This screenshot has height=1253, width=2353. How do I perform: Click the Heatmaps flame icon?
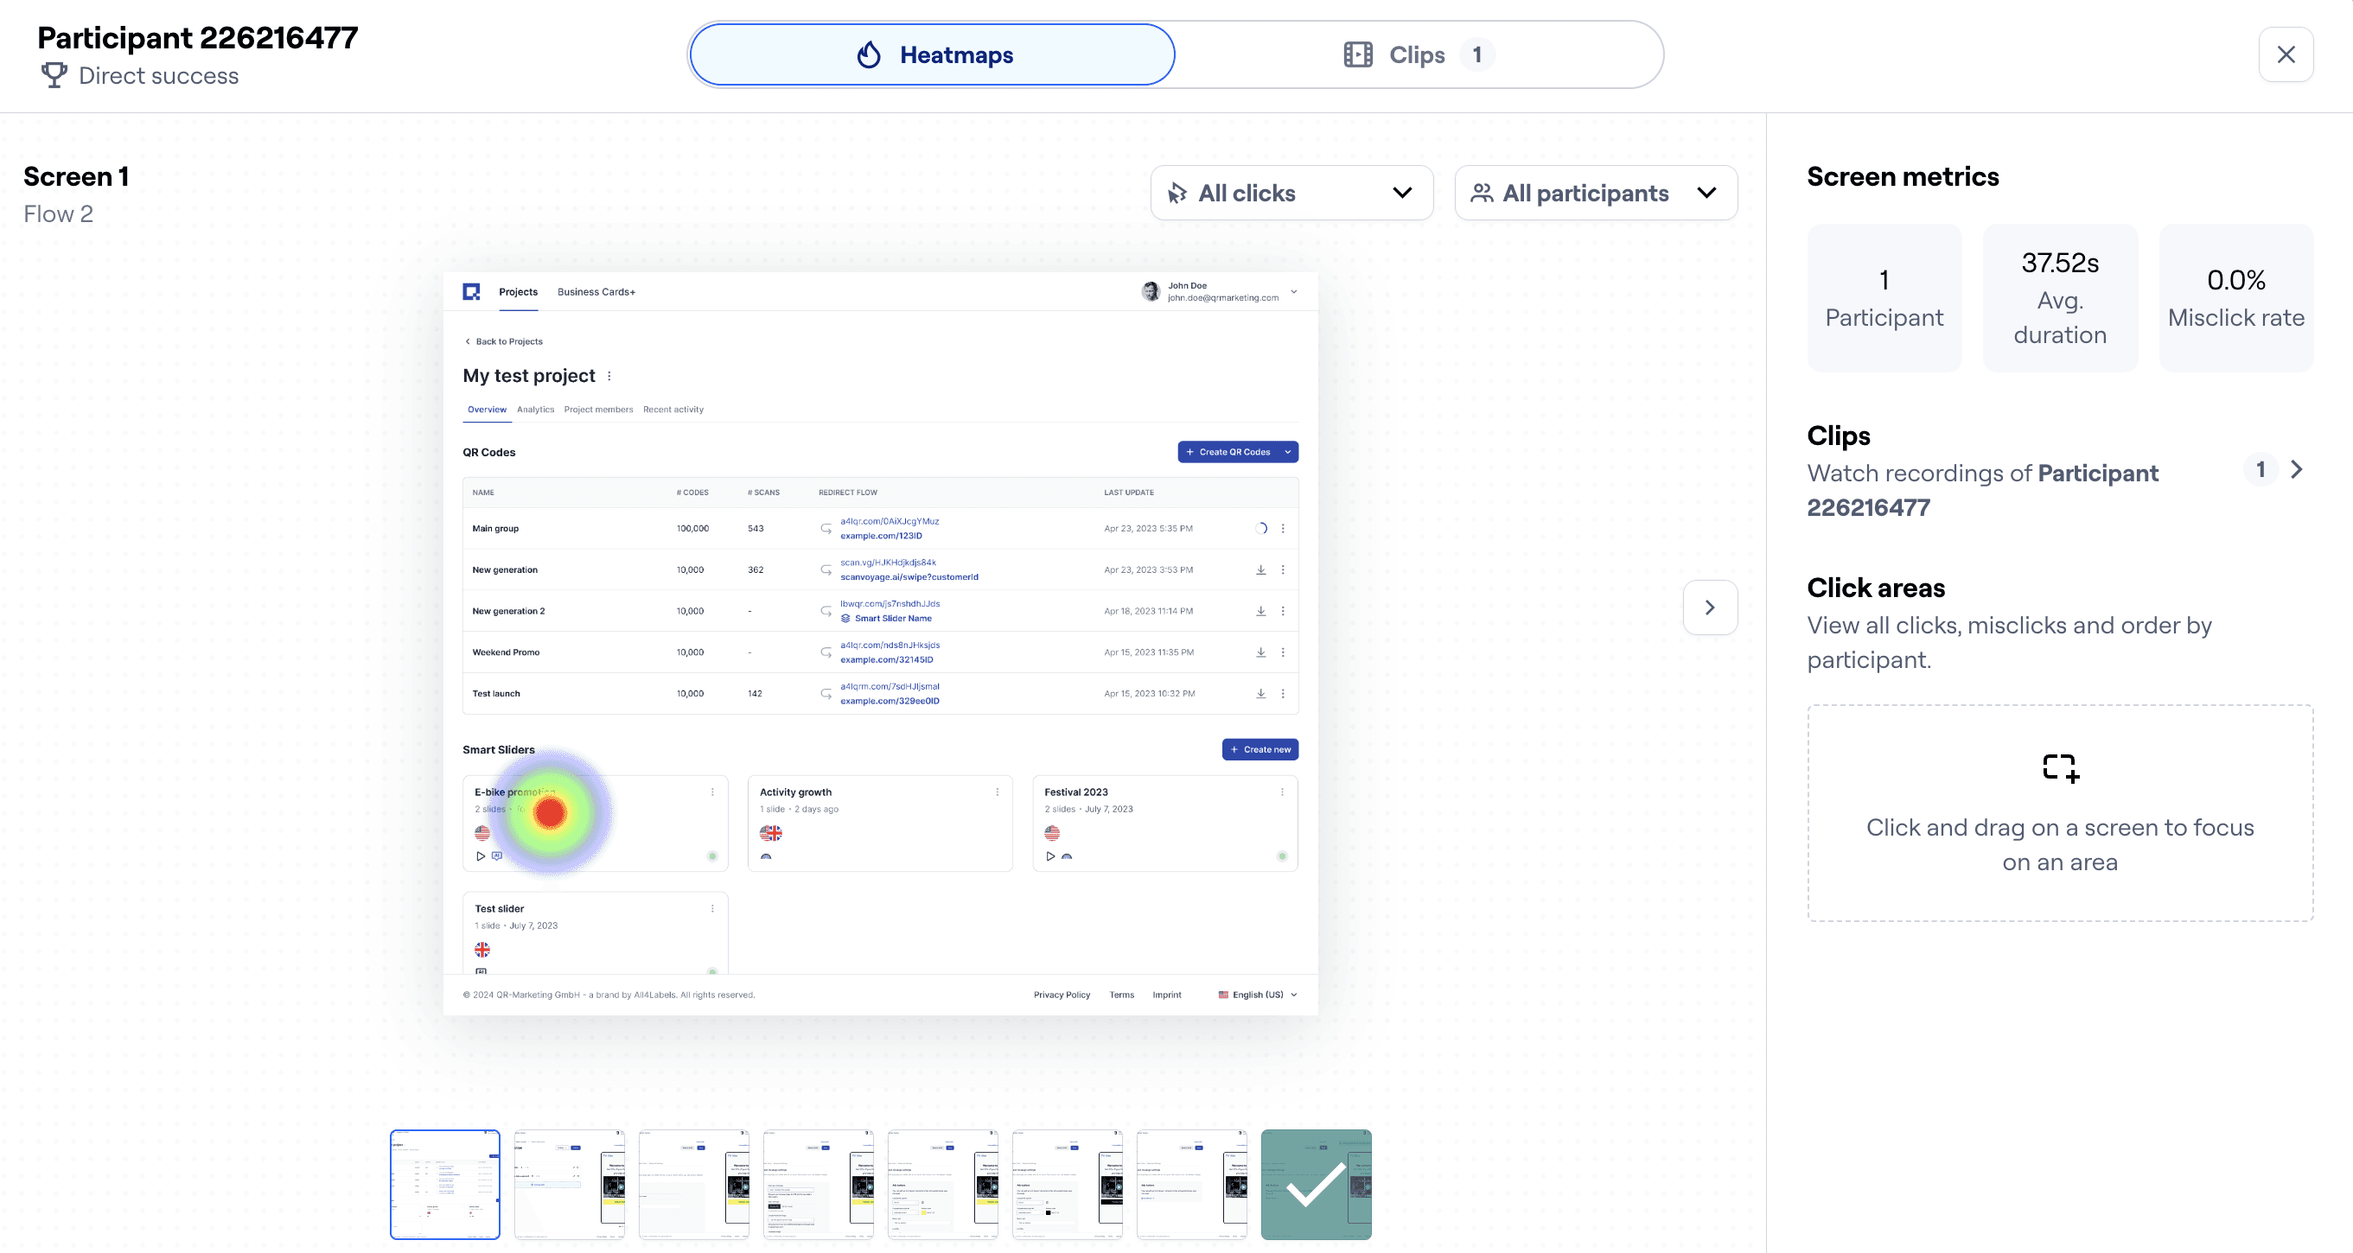pyautogui.click(x=869, y=54)
